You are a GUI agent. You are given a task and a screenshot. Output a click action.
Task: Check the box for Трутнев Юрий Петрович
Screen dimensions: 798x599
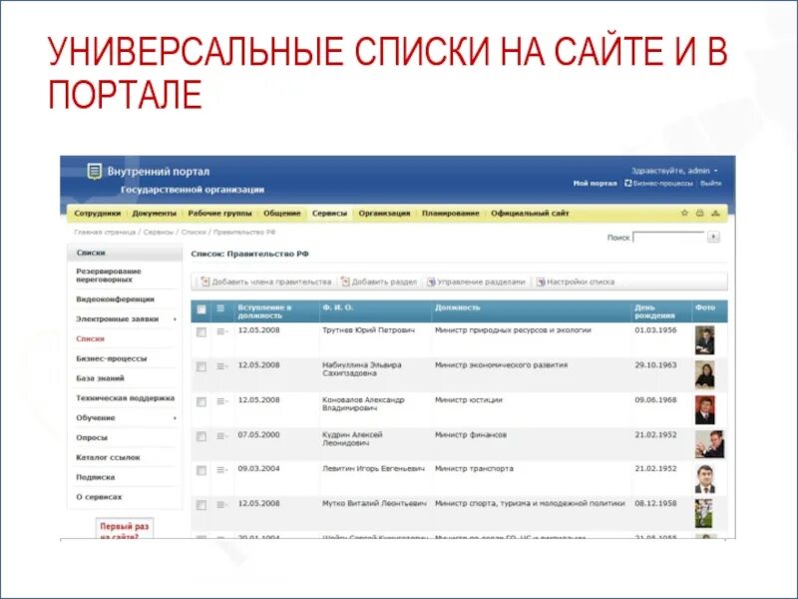(x=201, y=332)
